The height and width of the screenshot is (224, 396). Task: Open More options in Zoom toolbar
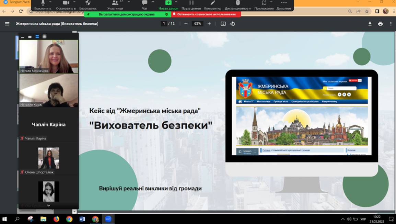283,3
